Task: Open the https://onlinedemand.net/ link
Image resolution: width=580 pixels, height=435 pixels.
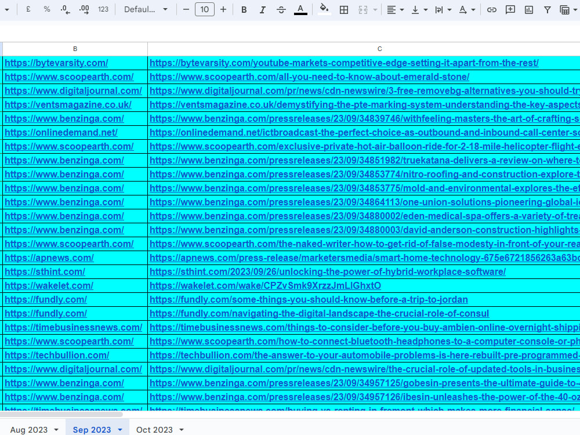Action: pos(61,132)
